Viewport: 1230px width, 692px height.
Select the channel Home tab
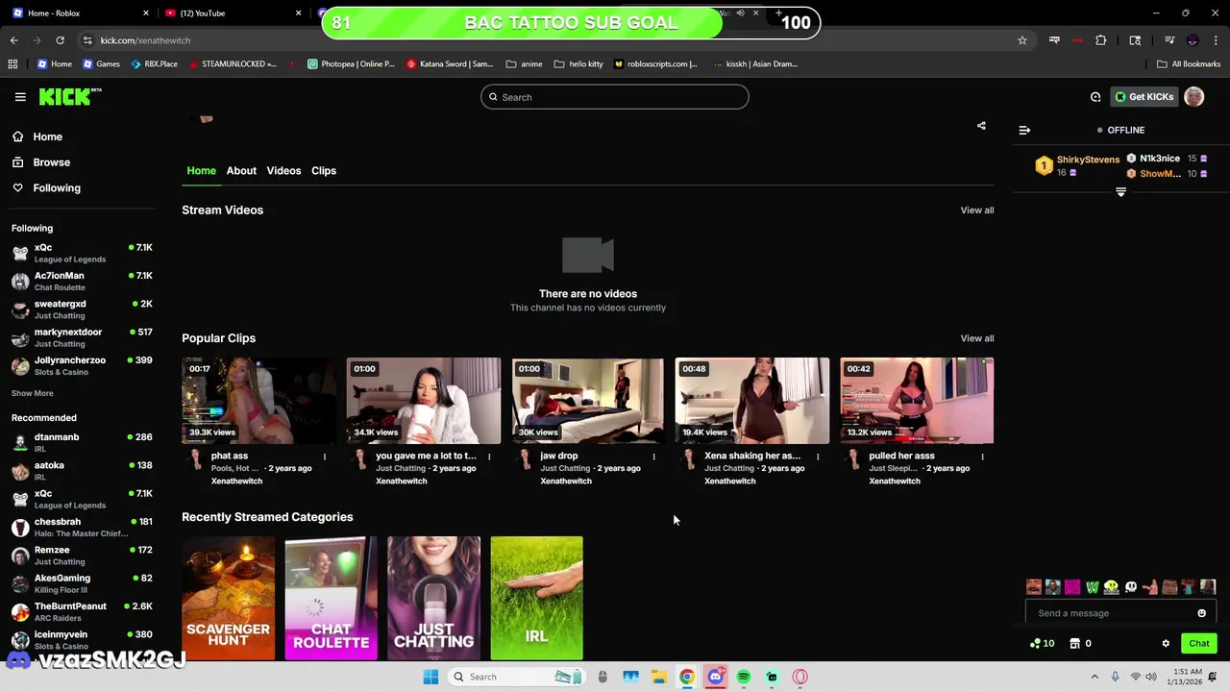pos(201,171)
